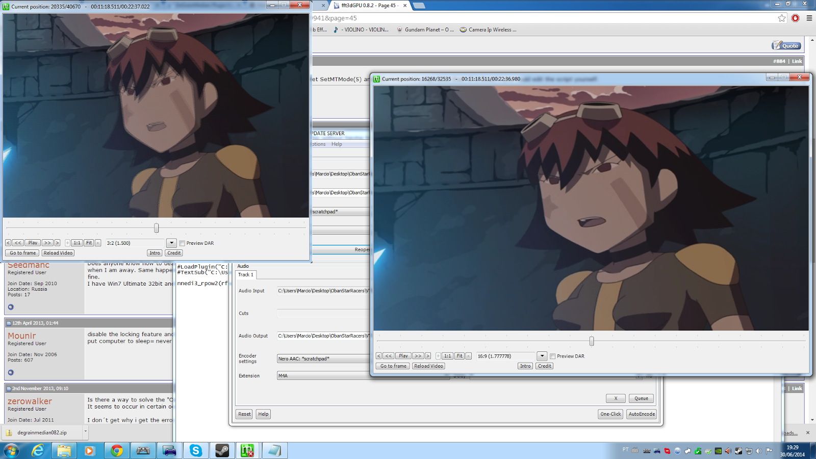Click the blue car icon in the taskbar

click(169, 451)
